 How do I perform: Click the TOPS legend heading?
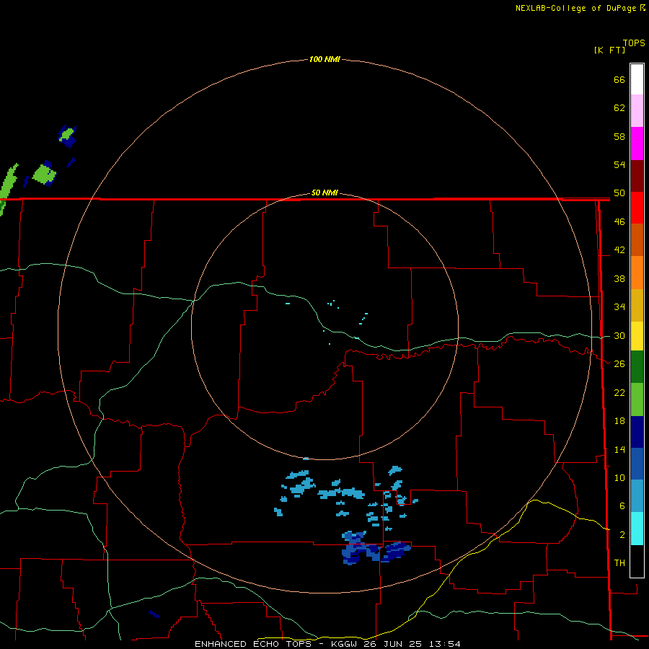(634, 43)
